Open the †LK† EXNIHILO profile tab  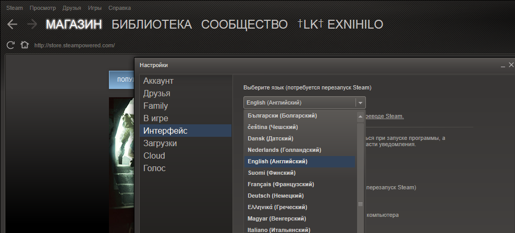340,24
